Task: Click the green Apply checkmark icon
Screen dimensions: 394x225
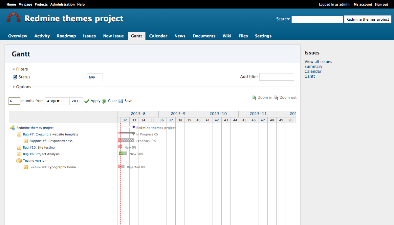Action: (87, 101)
